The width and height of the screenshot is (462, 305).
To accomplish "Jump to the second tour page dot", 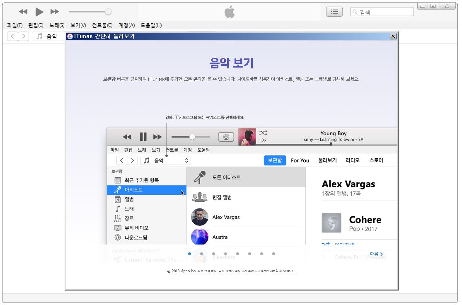I will (201, 254).
